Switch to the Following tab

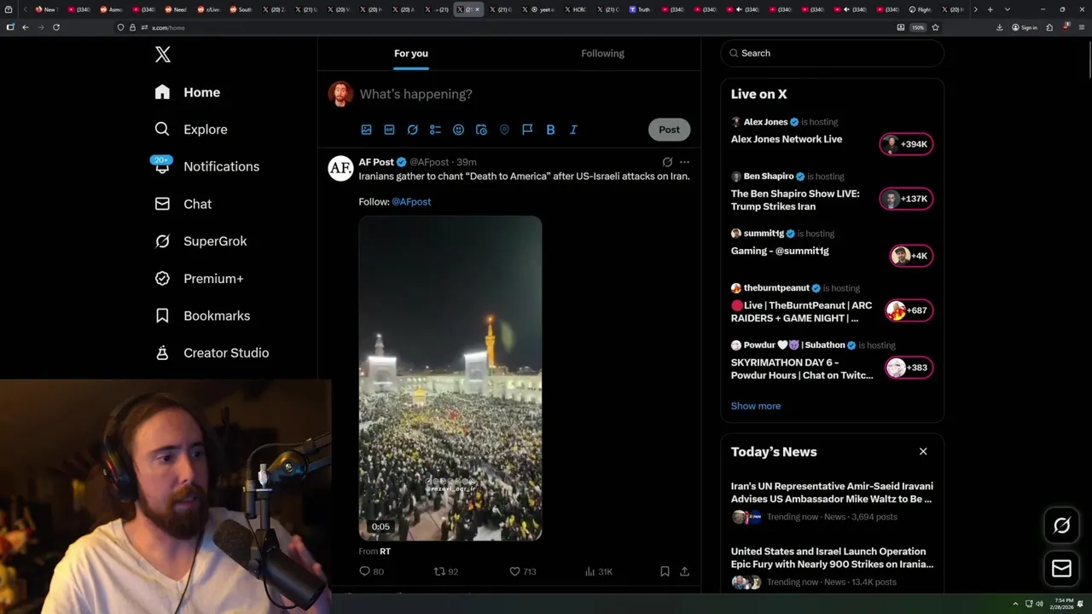tap(602, 53)
